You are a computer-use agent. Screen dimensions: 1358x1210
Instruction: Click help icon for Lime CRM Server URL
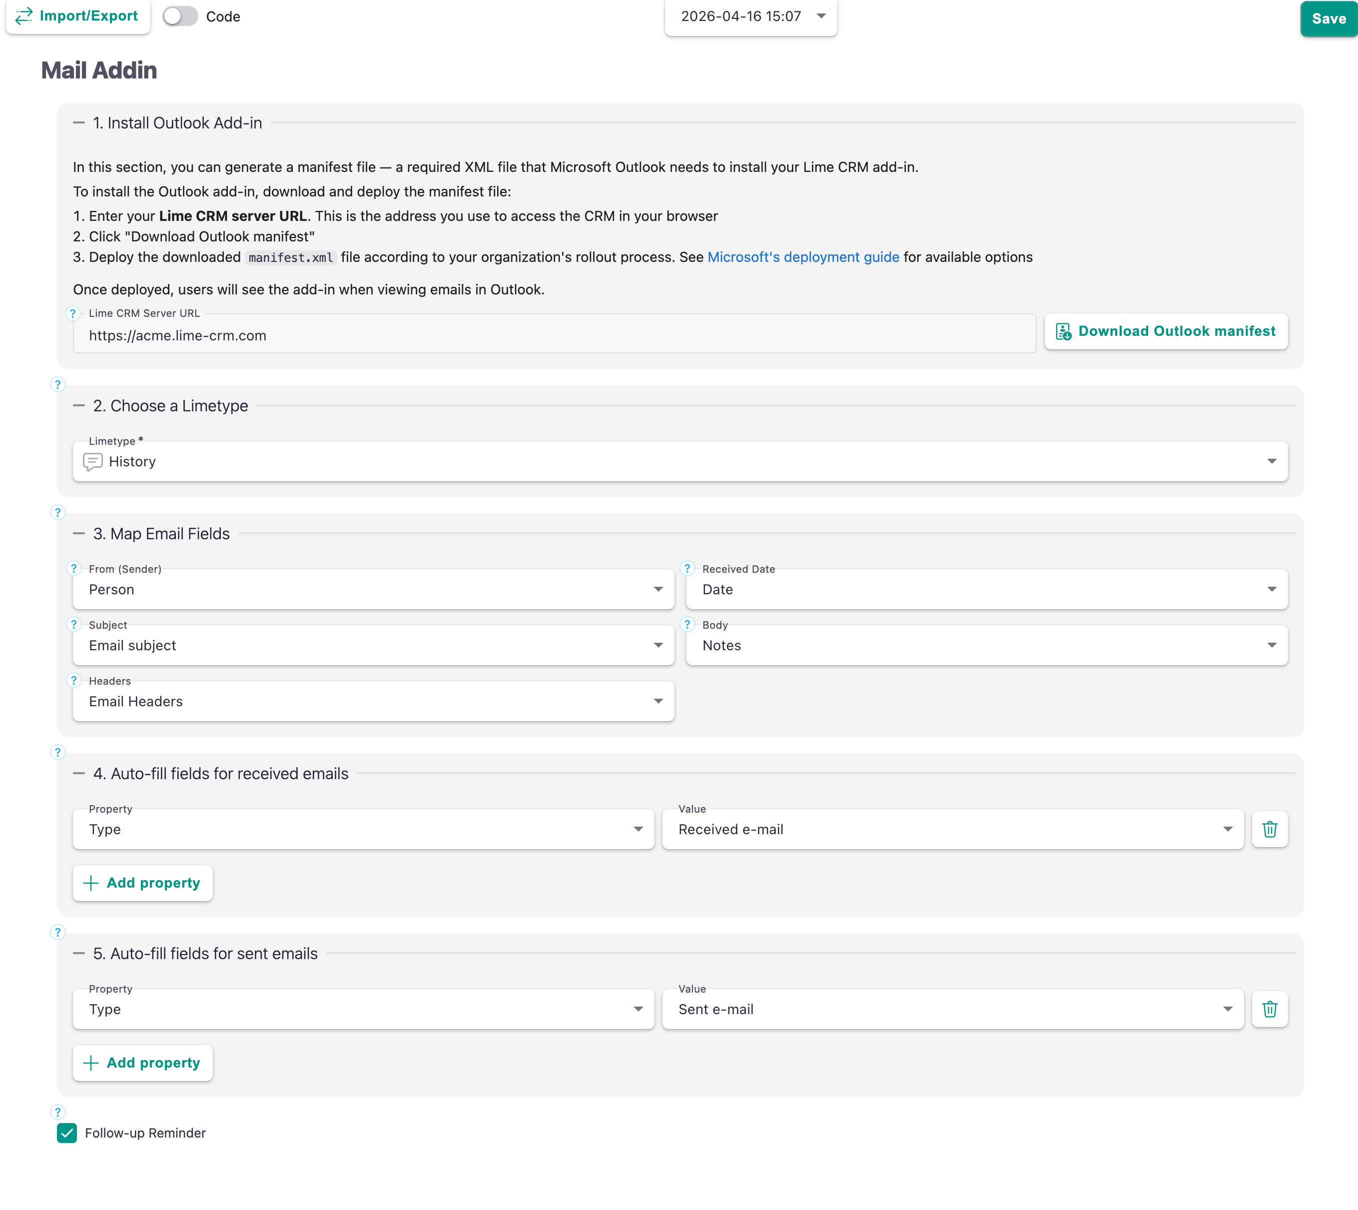coord(73,313)
